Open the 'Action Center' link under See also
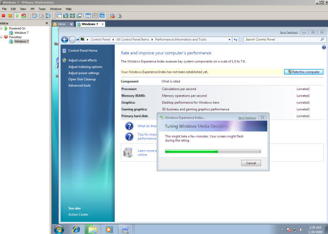 [78, 214]
